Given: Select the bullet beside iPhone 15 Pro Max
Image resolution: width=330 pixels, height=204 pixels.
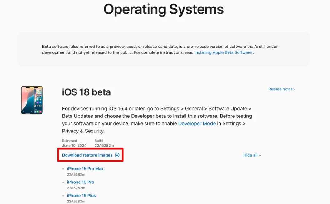Looking at the screenshot, I should click(63, 169).
